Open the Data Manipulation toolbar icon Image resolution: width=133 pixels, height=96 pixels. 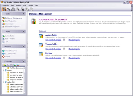[x=9, y=9]
